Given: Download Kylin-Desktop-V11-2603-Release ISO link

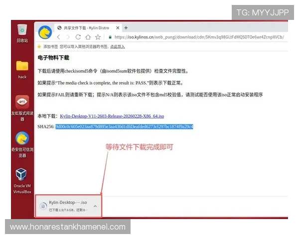Looking at the screenshot, I should [x=112, y=116].
